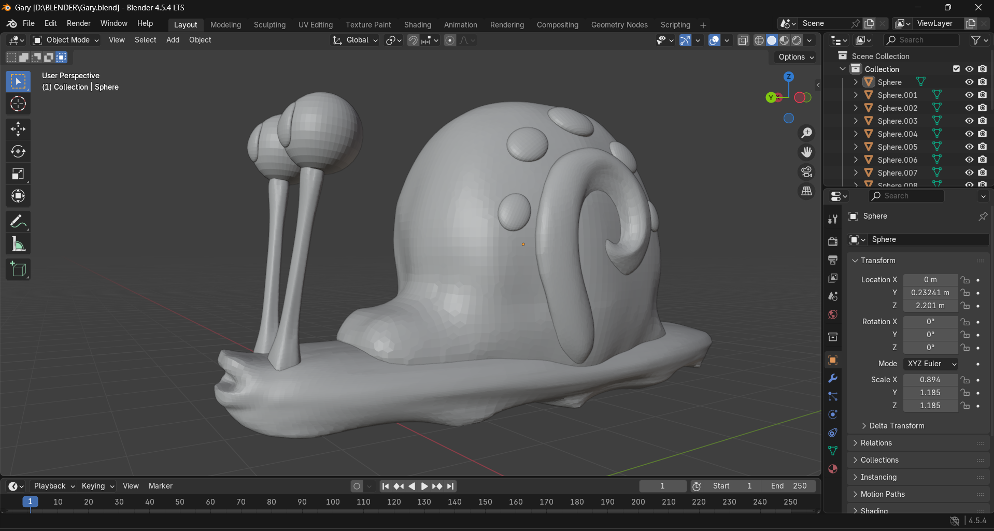Switch to wireframe viewport shading

(x=759, y=40)
